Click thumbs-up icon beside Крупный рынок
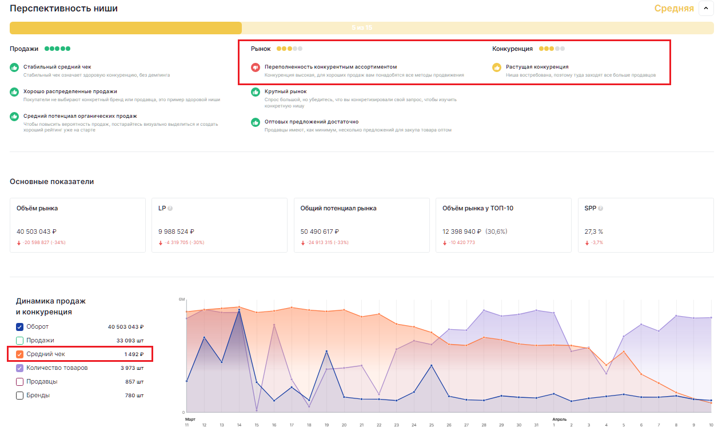This screenshot has height=439, width=722. tap(256, 92)
